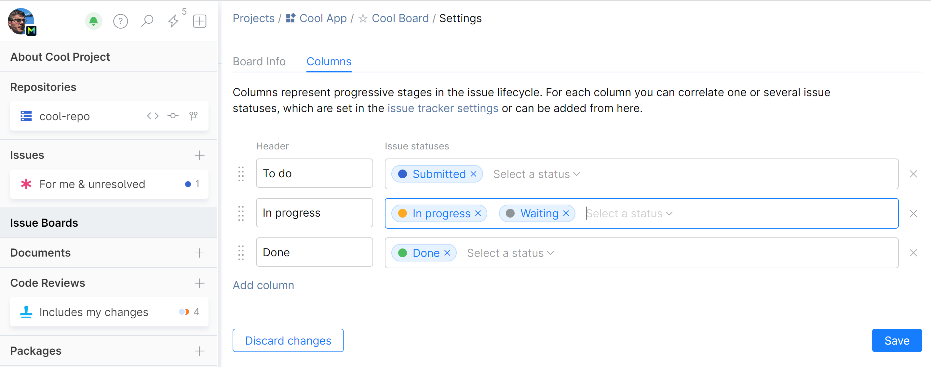
Task: Click the plus box create icon
Action: click(x=199, y=21)
